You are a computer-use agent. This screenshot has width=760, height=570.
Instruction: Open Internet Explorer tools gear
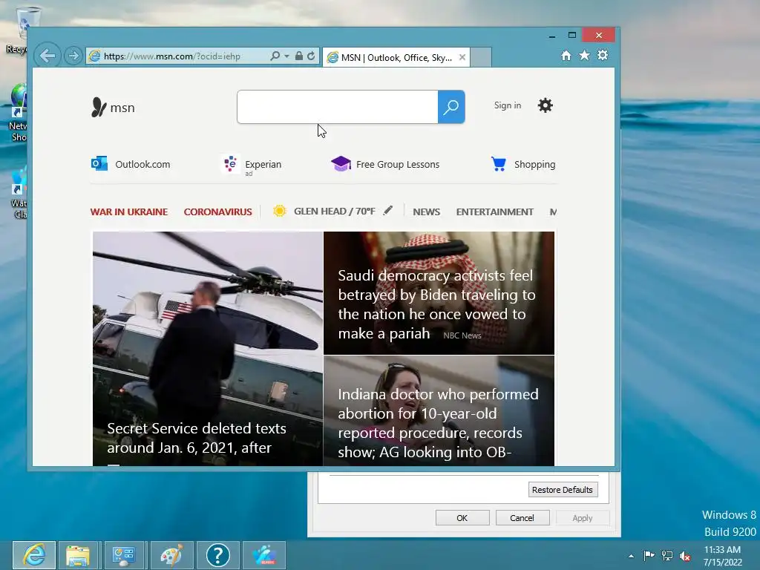click(603, 55)
